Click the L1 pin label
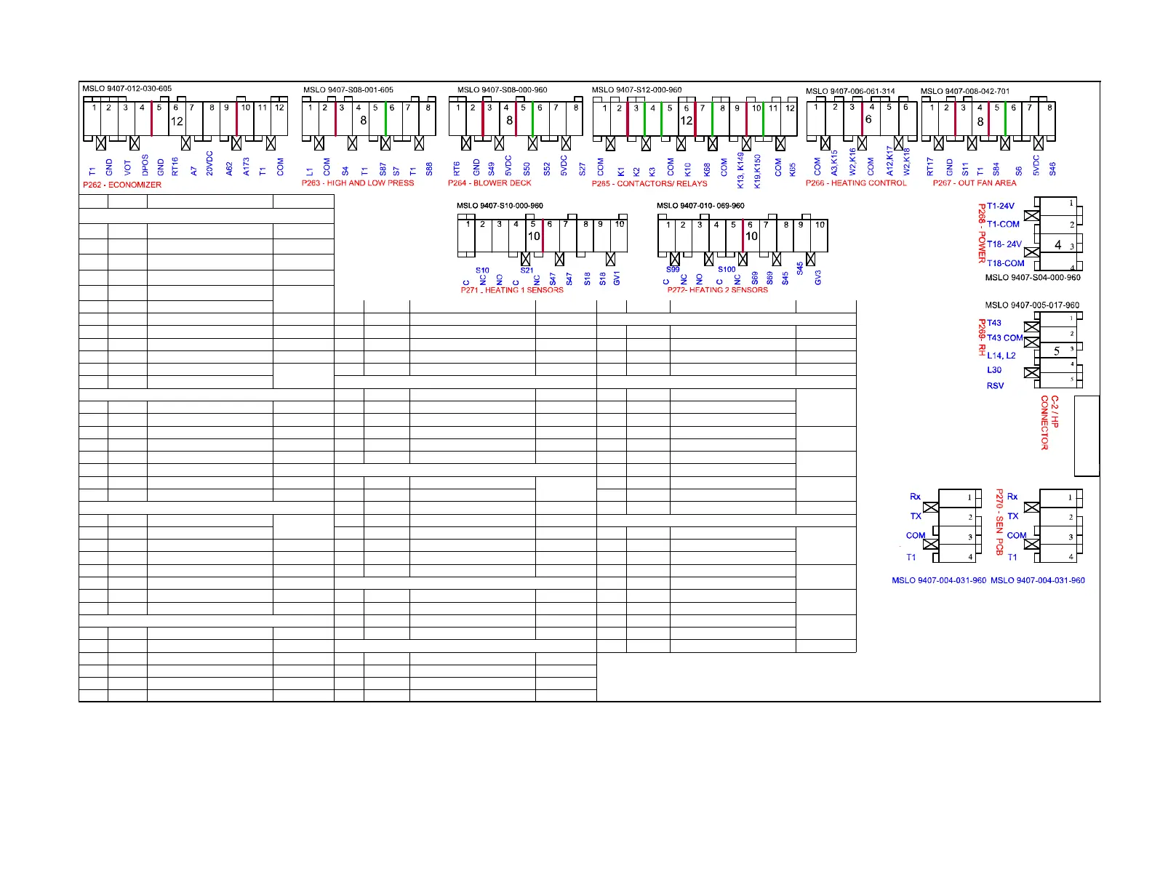 click(x=310, y=172)
